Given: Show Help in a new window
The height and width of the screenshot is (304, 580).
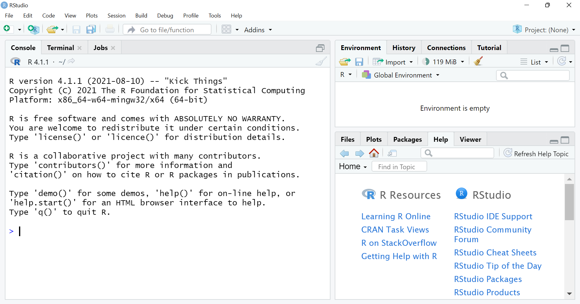Looking at the screenshot, I should tap(392, 154).
